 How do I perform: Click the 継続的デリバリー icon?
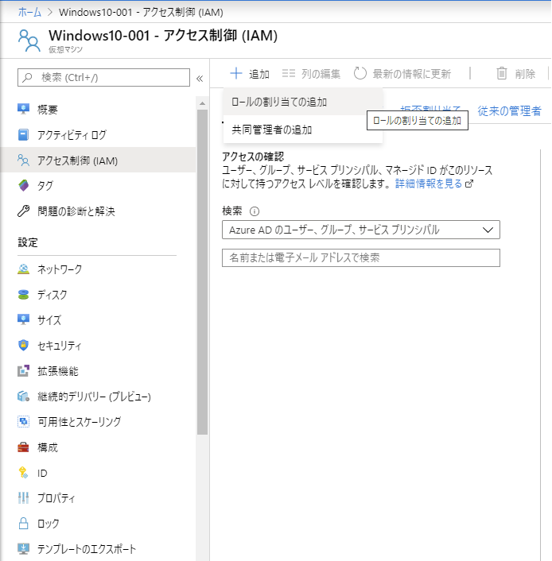(x=23, y=396)
